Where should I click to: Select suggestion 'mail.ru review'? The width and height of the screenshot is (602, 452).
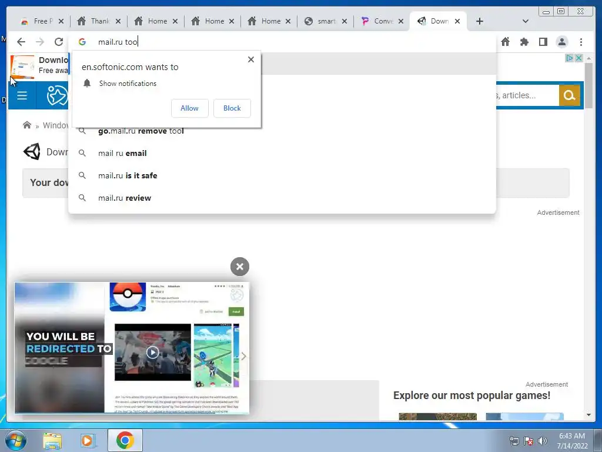pos(282,198)
